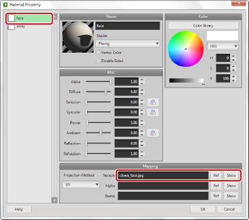Click the material list scroll-down arrow

(54, 200)
